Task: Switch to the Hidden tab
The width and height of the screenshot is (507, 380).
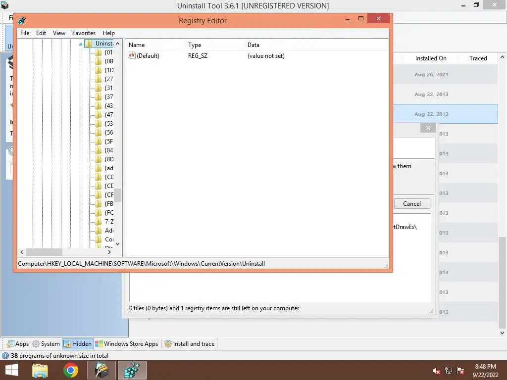Action: click(x=78, y=344)
